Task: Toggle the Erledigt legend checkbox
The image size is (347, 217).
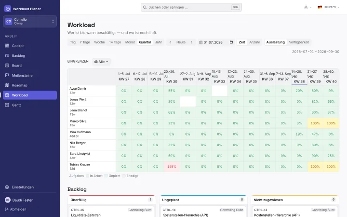Action: point(124,176)
